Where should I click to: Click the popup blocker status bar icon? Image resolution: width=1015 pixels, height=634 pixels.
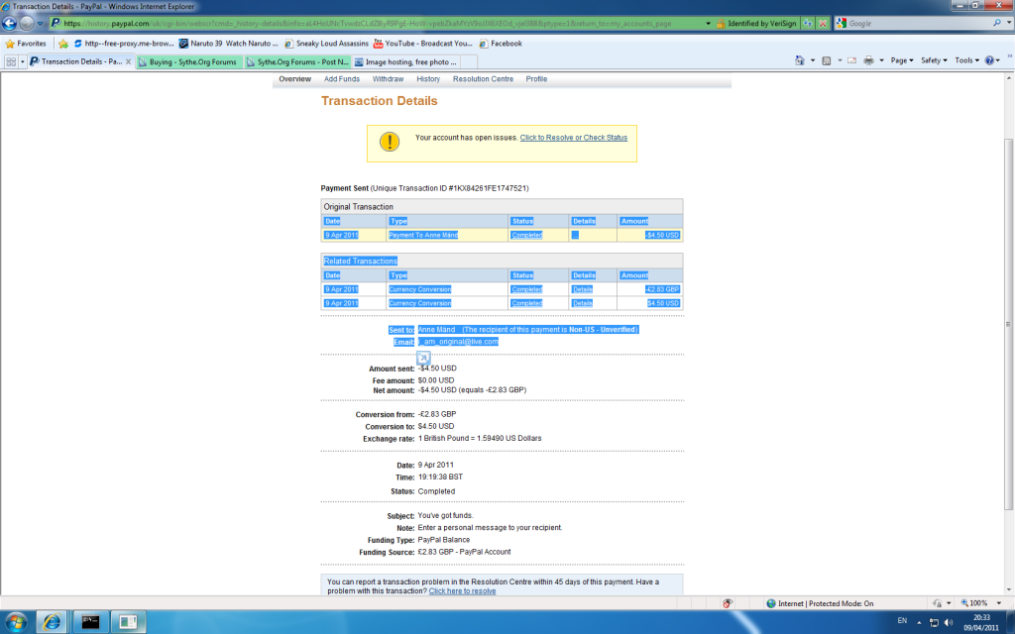point(728,603)
